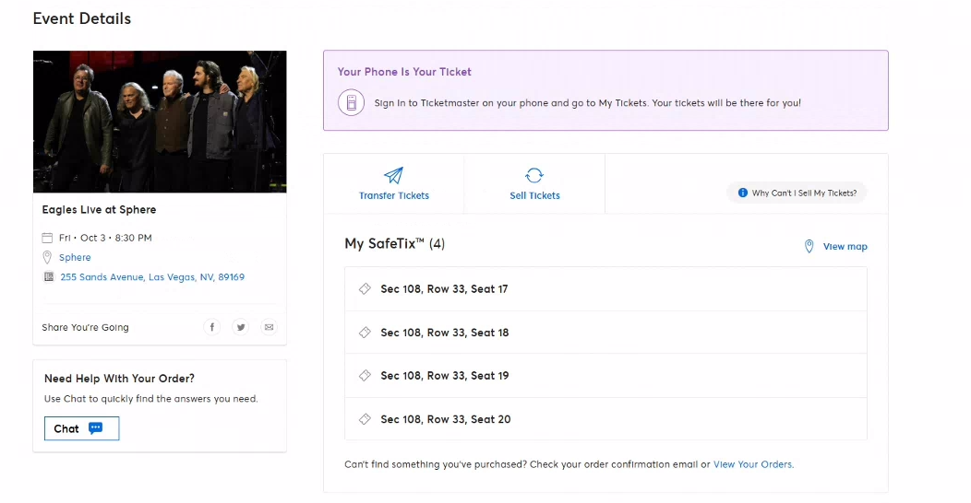This screenshot has width=971, height=503.
Task: Open the Sphere venue link
Action: coord(75,257)
